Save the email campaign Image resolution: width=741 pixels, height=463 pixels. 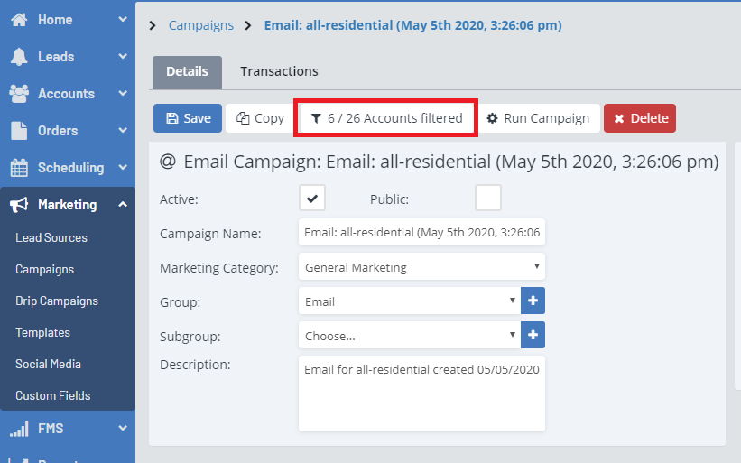point(188,118)
